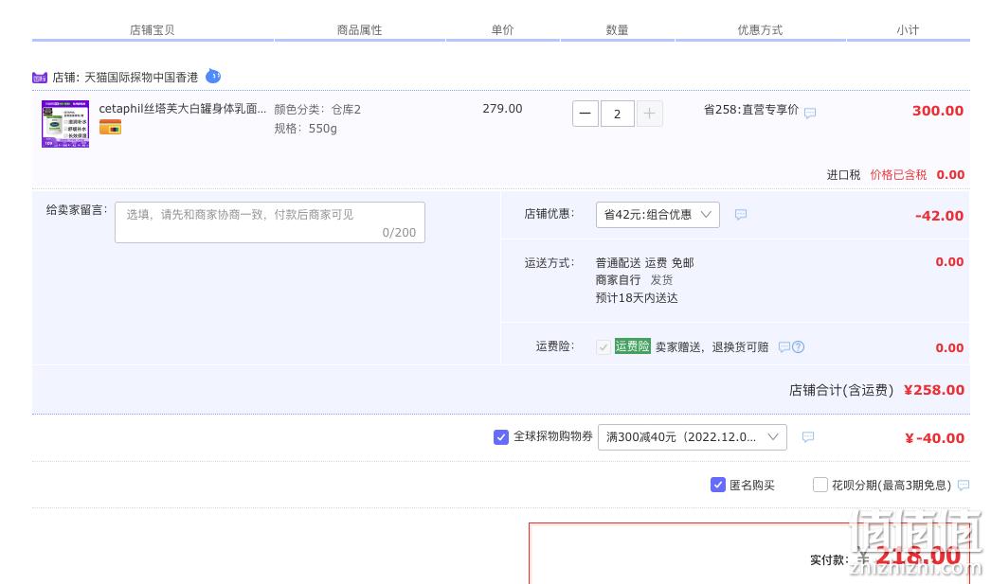
Task: Click the comment icon beside 运费险 description
Action: click(x=784, y=346)
